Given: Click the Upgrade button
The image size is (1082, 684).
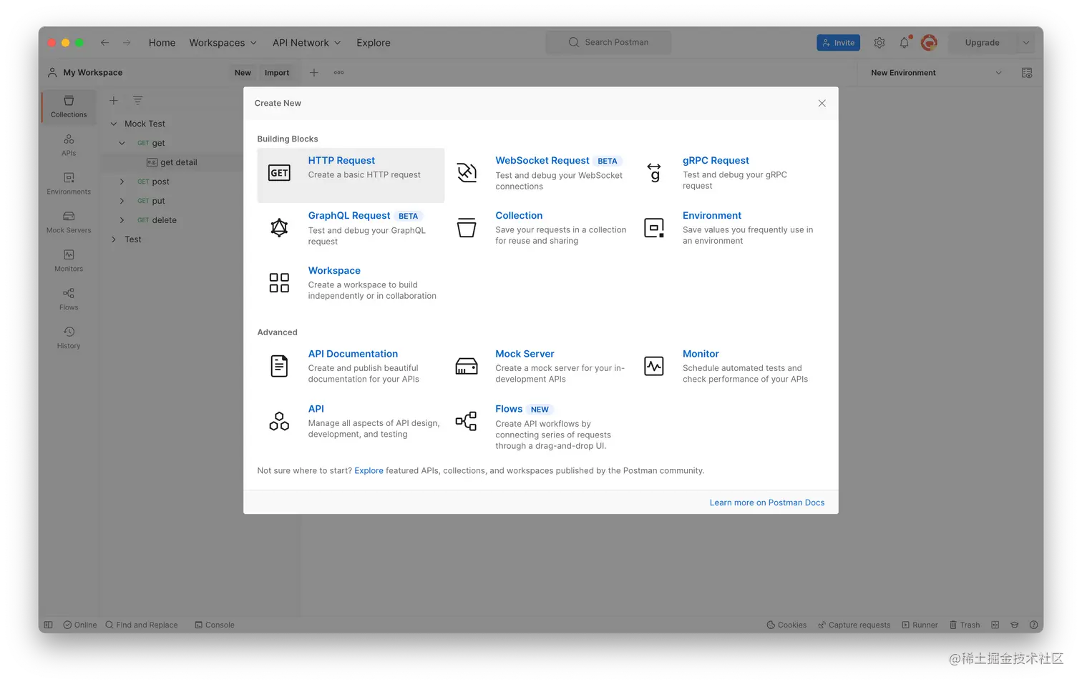Looking at the screenshot, I should tap(982, 43).
